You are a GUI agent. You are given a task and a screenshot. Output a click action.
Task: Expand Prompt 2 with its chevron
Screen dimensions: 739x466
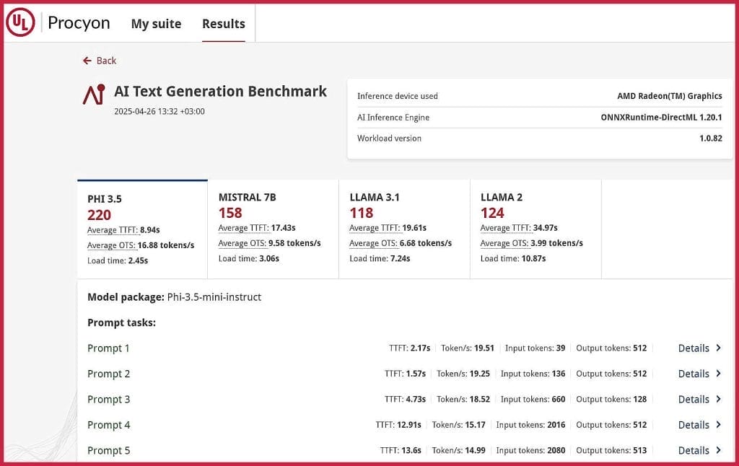(718, 373)
